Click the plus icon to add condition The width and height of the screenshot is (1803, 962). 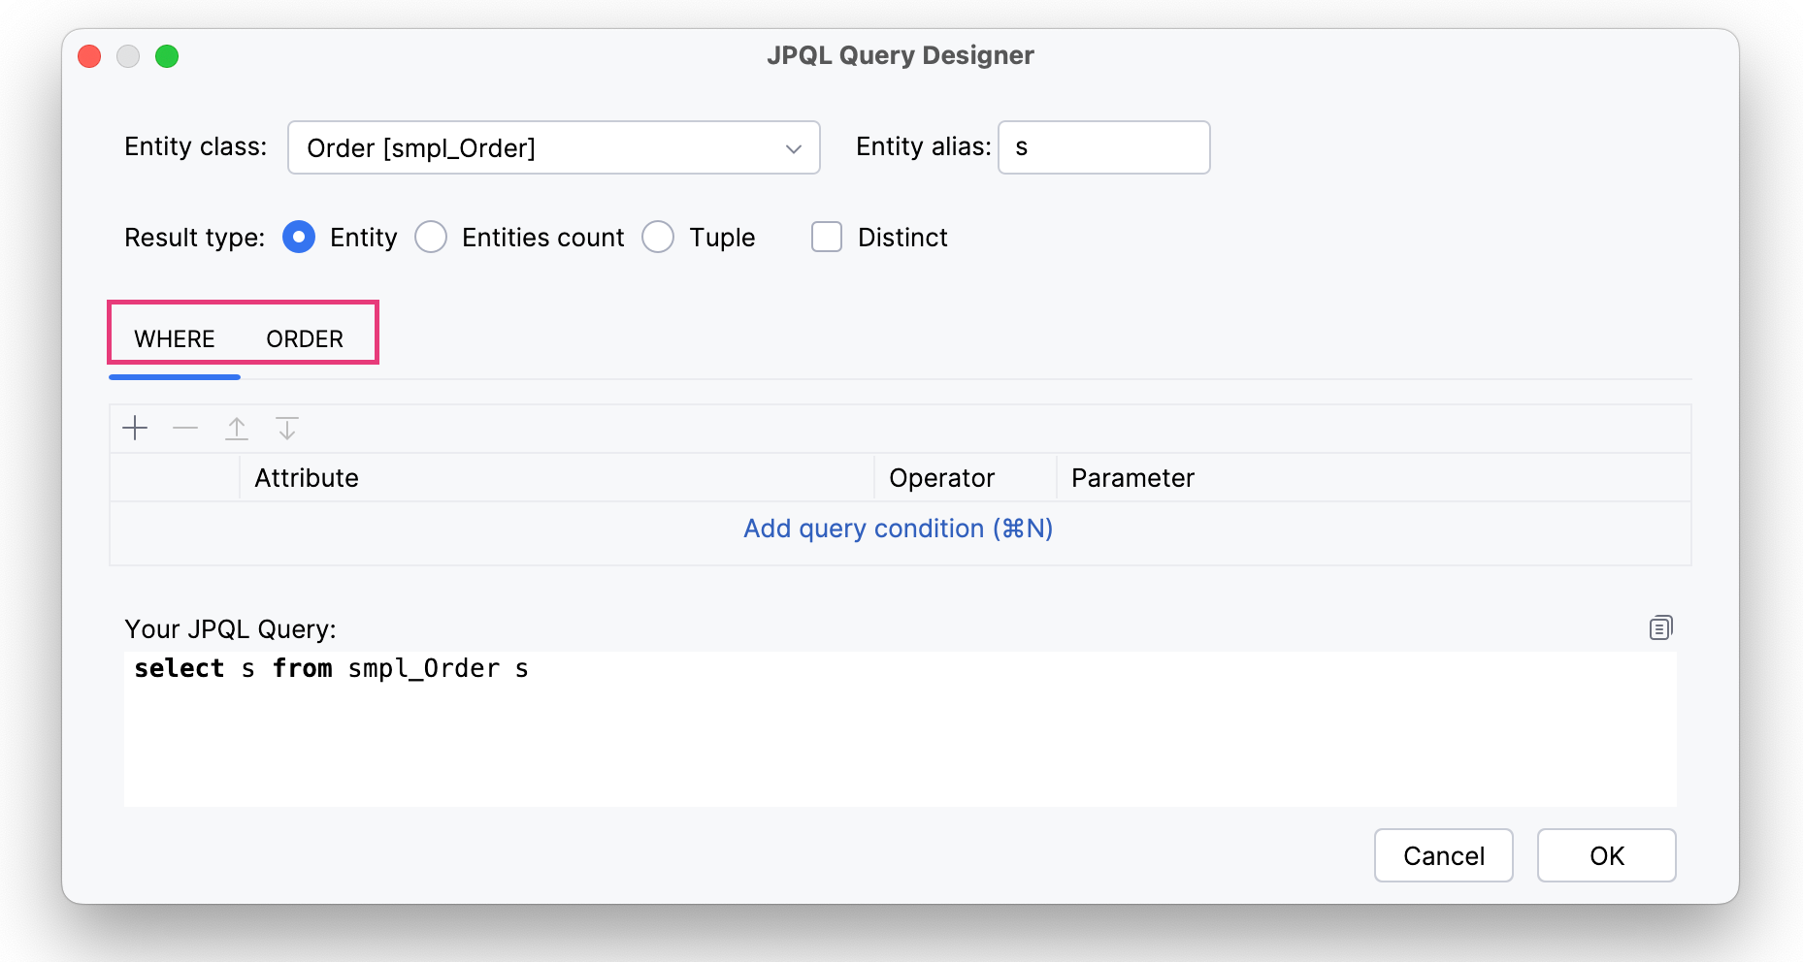(136, 428)
